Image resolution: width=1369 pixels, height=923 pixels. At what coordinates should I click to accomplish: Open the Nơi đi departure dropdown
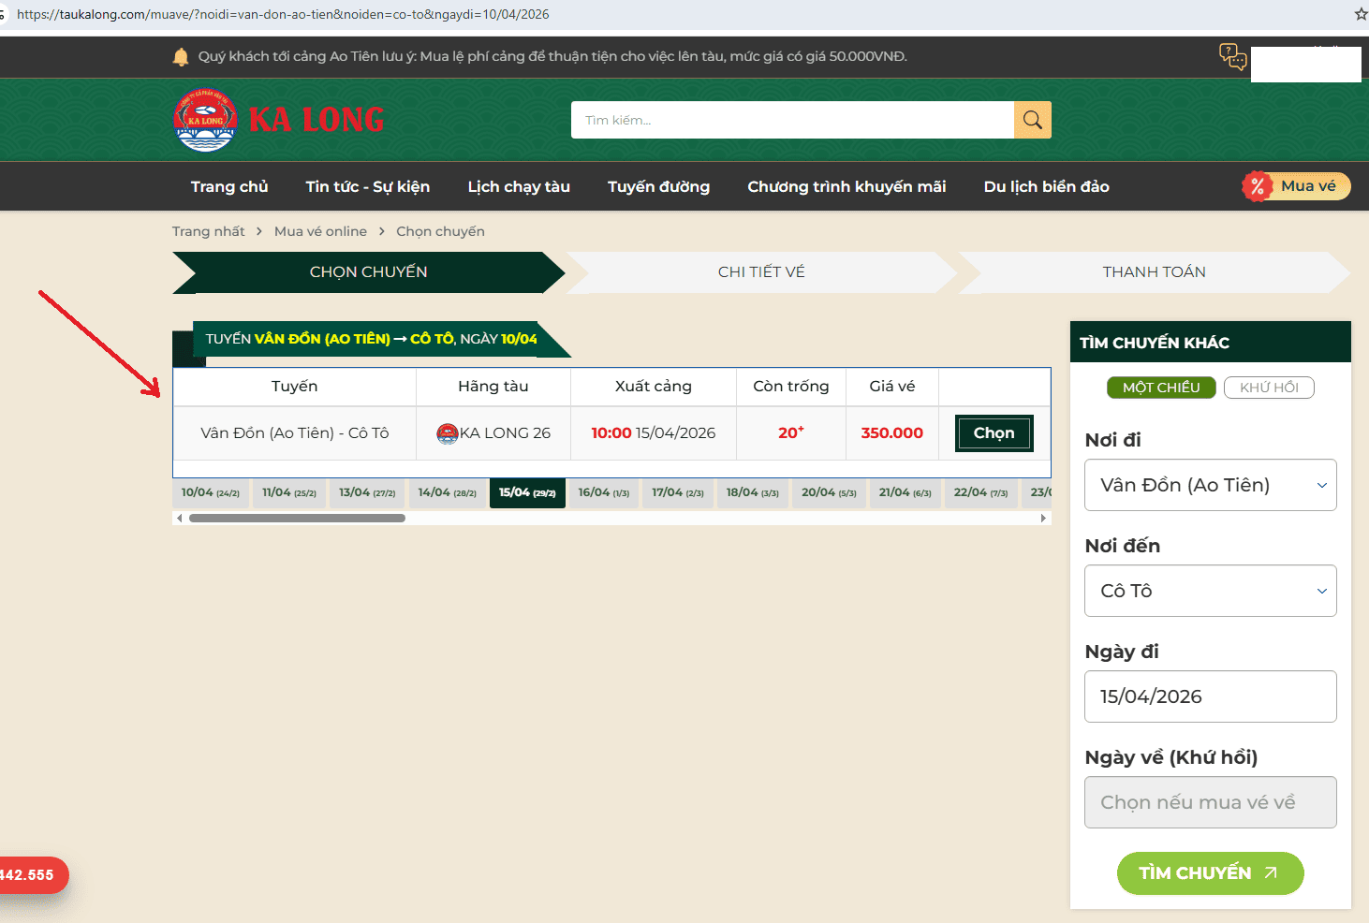[x=1210, y=485]
